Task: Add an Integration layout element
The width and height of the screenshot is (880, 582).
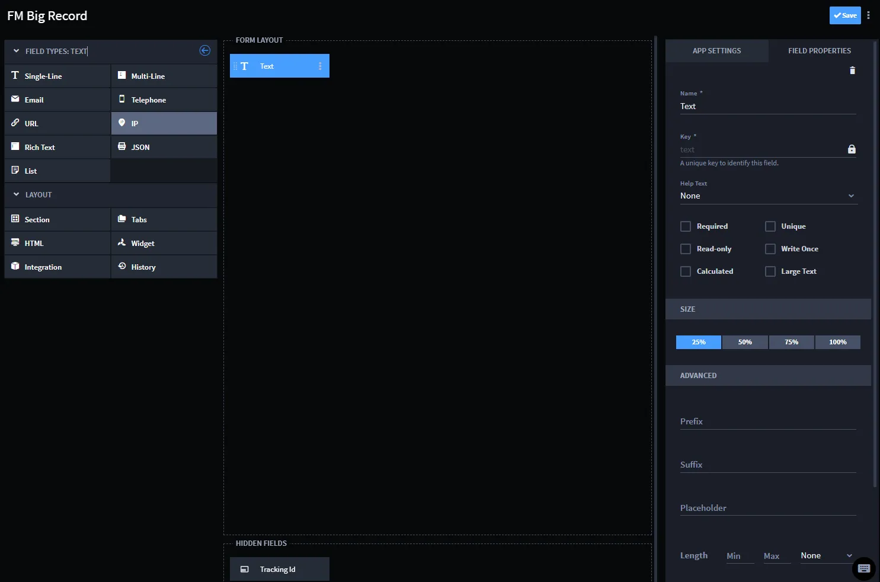Action: [x=57, y=267]
